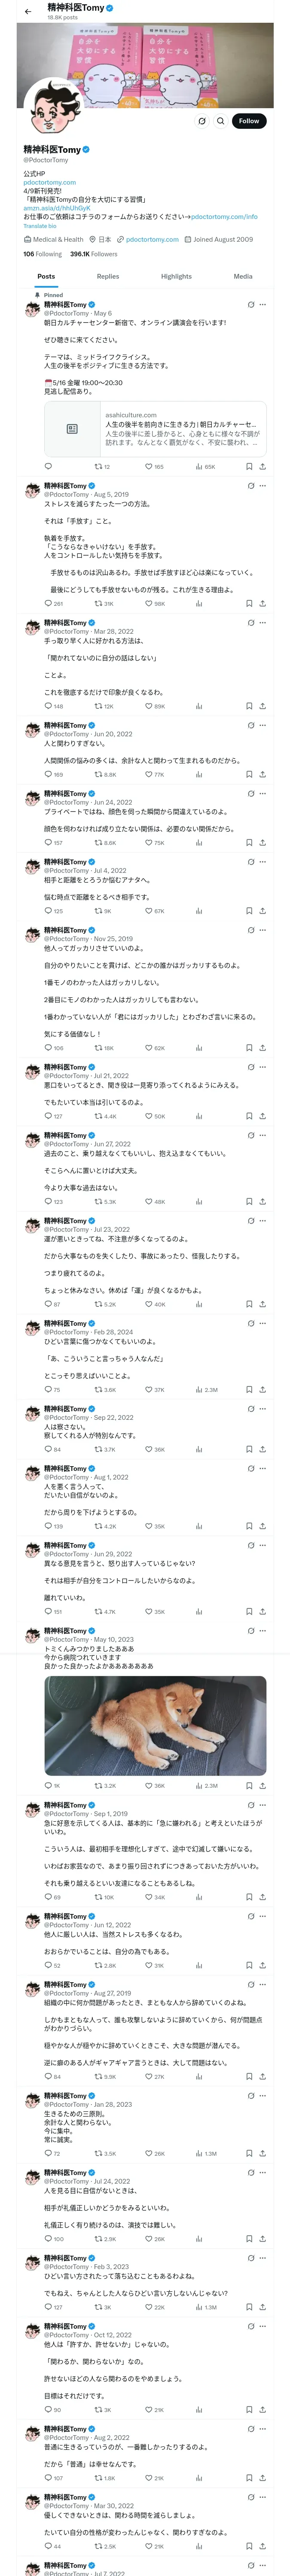This screenshot has height=2576, width=290.
Task: Click Translate bio link
Action: pyautogui.click(x=40, y=226)
